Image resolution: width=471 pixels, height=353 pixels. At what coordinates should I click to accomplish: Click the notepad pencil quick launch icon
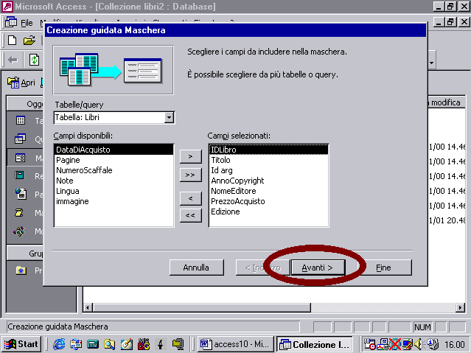[127, 344]
